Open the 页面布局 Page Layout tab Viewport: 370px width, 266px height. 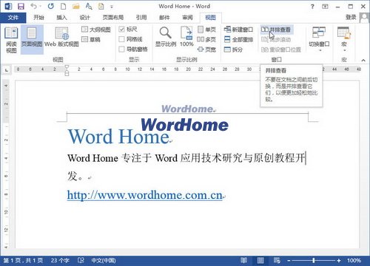[x=113, y=18]
